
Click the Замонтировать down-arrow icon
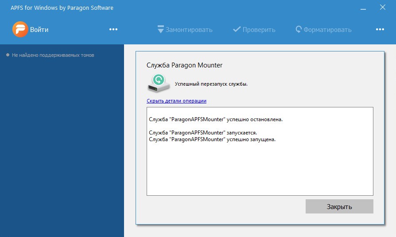click(x=160, y=30)
